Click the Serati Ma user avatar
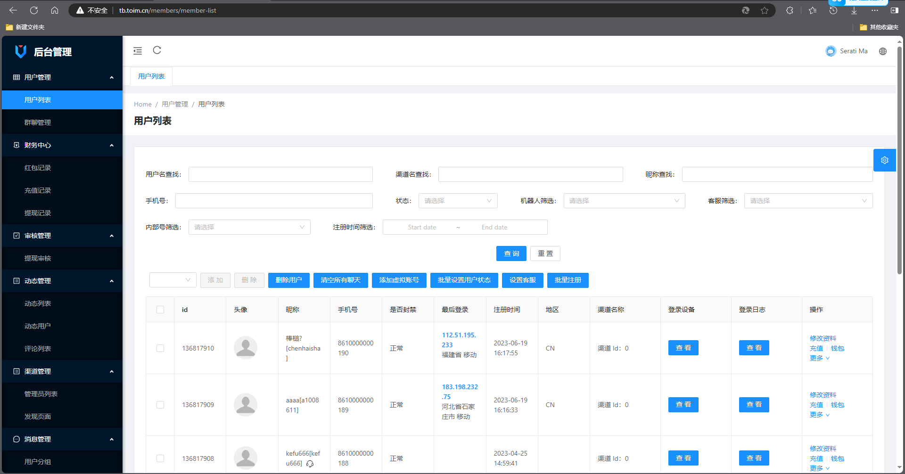This screenshot has height=474, width=905. (831, 51)
